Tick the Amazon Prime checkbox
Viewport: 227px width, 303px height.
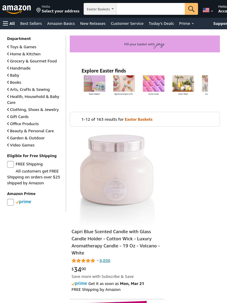[x=10, y=202]
